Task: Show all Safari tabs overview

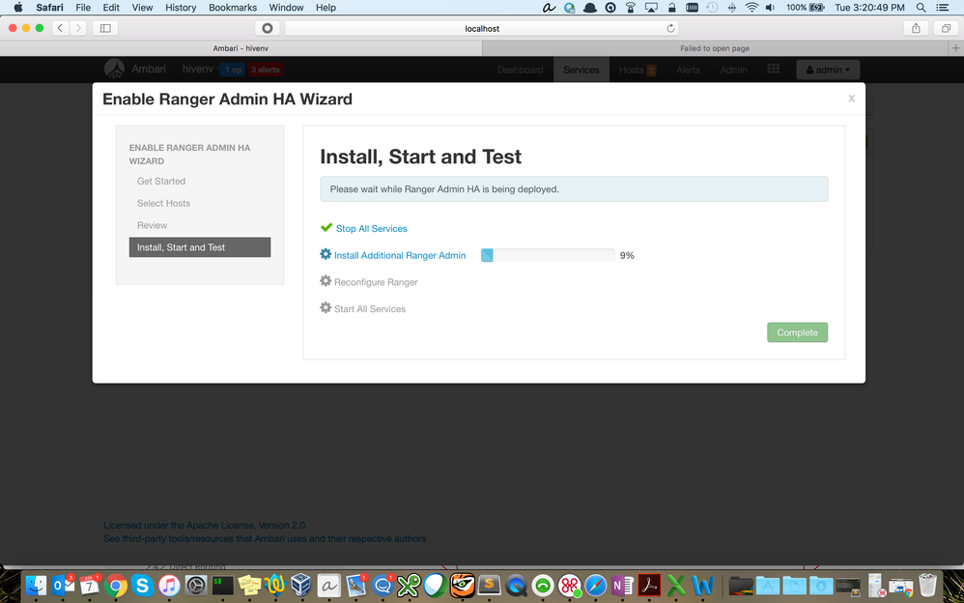Action: coord(946,28)
